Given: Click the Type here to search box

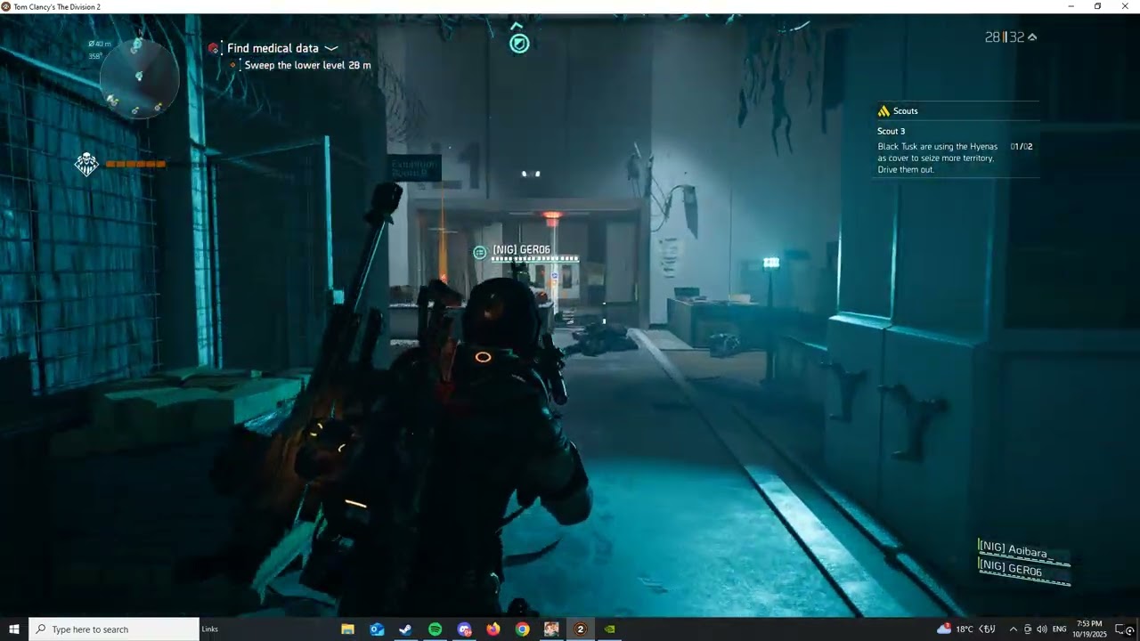Looking at the screenshot, I should point(114,629).
